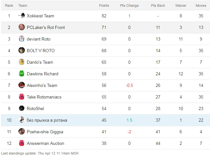Click PCLaker's Rot Front team avatar
Image resolution: width=210 pixels, height=160 pixels.
coord(22,27)
